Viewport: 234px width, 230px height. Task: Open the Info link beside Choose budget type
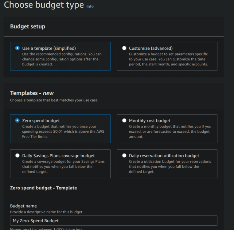tap(90, 6)
